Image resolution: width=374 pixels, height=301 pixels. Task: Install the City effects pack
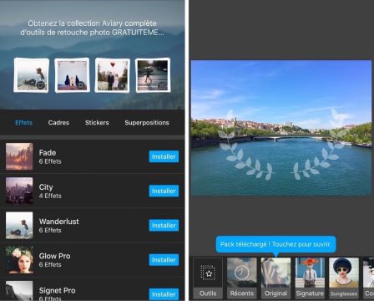[164, 191]
